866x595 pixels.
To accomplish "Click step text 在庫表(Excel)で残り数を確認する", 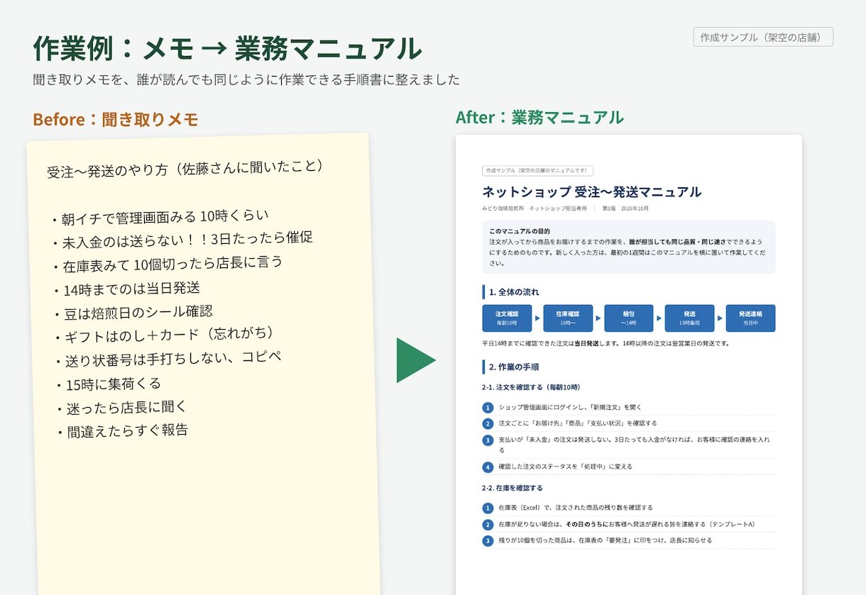I will coord(576,508).
